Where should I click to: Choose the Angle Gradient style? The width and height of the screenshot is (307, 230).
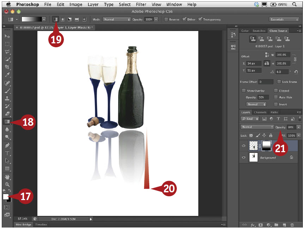(70, 19)
